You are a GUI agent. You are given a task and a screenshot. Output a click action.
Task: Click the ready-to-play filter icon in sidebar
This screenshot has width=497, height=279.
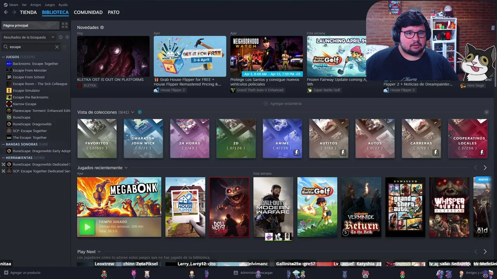click(x=67, y=37)
